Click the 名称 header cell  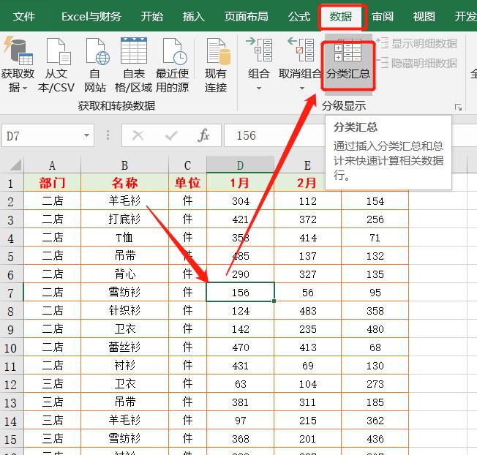(x=124, y=182)
